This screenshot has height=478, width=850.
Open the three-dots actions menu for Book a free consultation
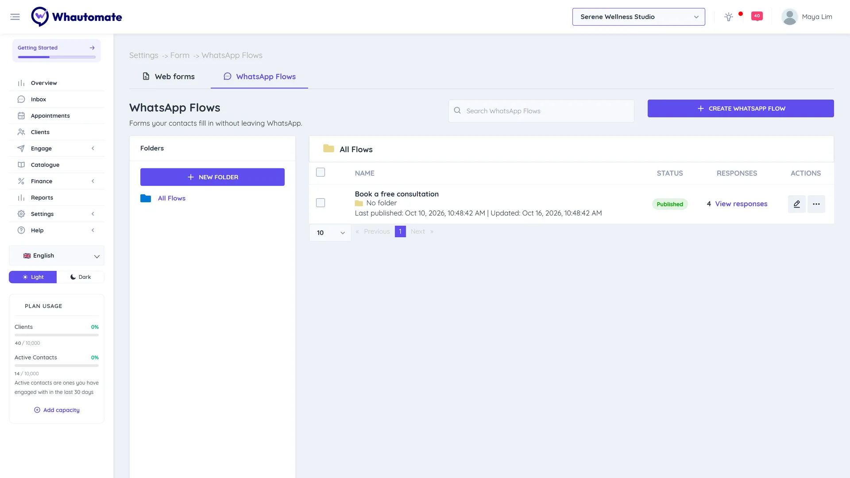[x=816, y=204]
